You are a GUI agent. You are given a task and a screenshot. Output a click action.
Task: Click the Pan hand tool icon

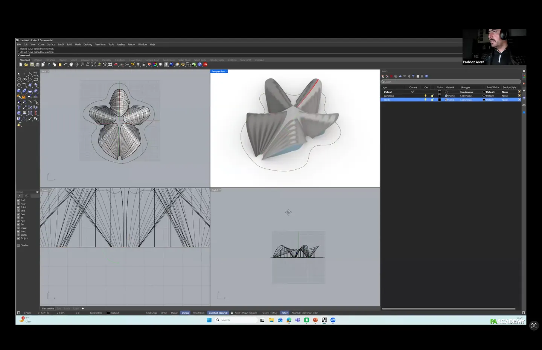tap(71, 65)
